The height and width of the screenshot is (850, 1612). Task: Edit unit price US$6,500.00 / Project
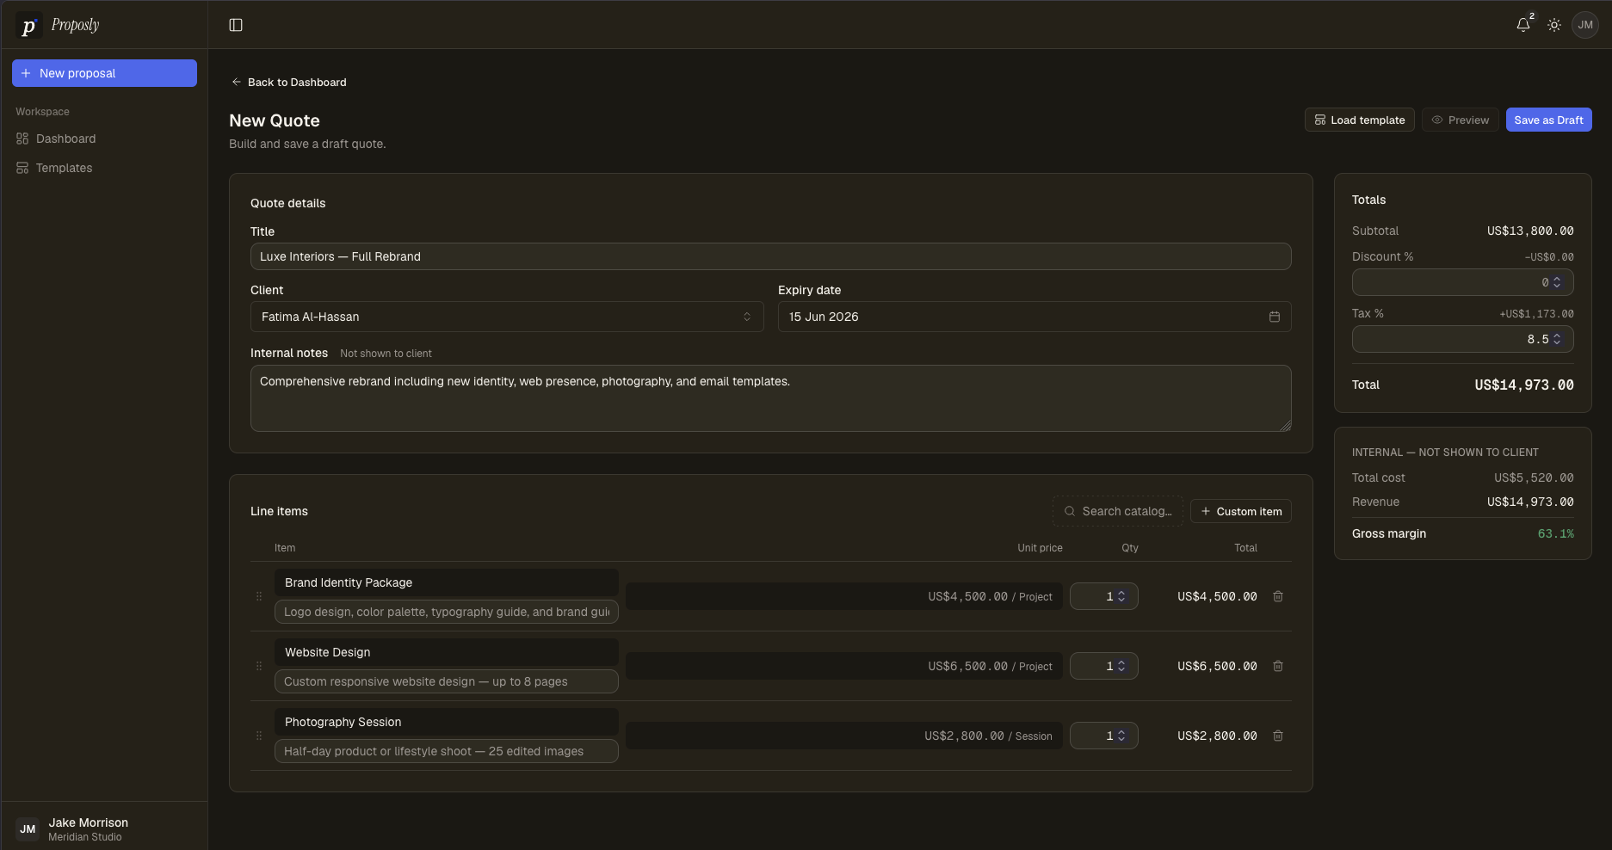(x=844, y=666)
